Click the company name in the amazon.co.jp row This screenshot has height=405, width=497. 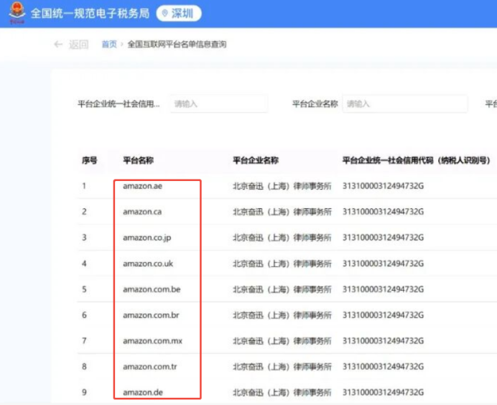point(282,238)
